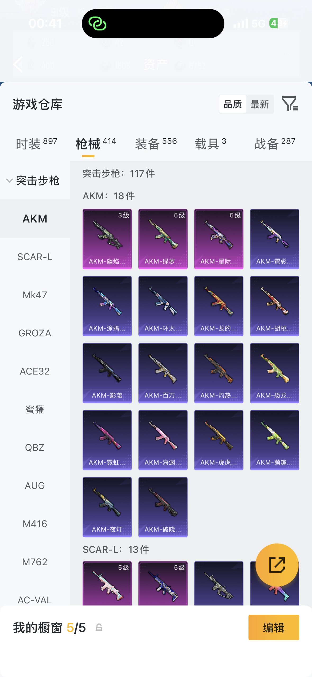
Task: Open the 战备 tab
Action: 275,144
